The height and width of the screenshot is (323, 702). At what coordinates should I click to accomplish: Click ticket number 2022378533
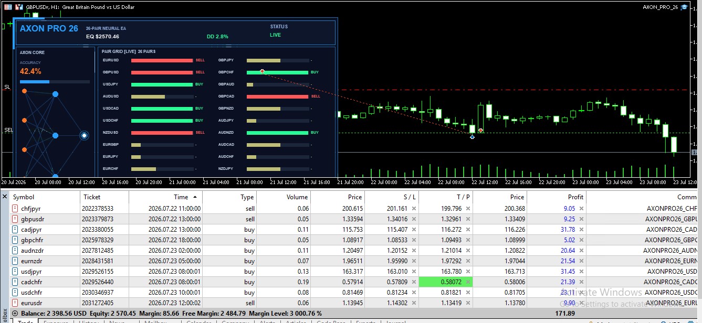[x=98, y=209]
